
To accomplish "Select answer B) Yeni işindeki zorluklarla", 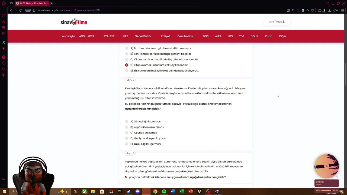I will (127, 54).
